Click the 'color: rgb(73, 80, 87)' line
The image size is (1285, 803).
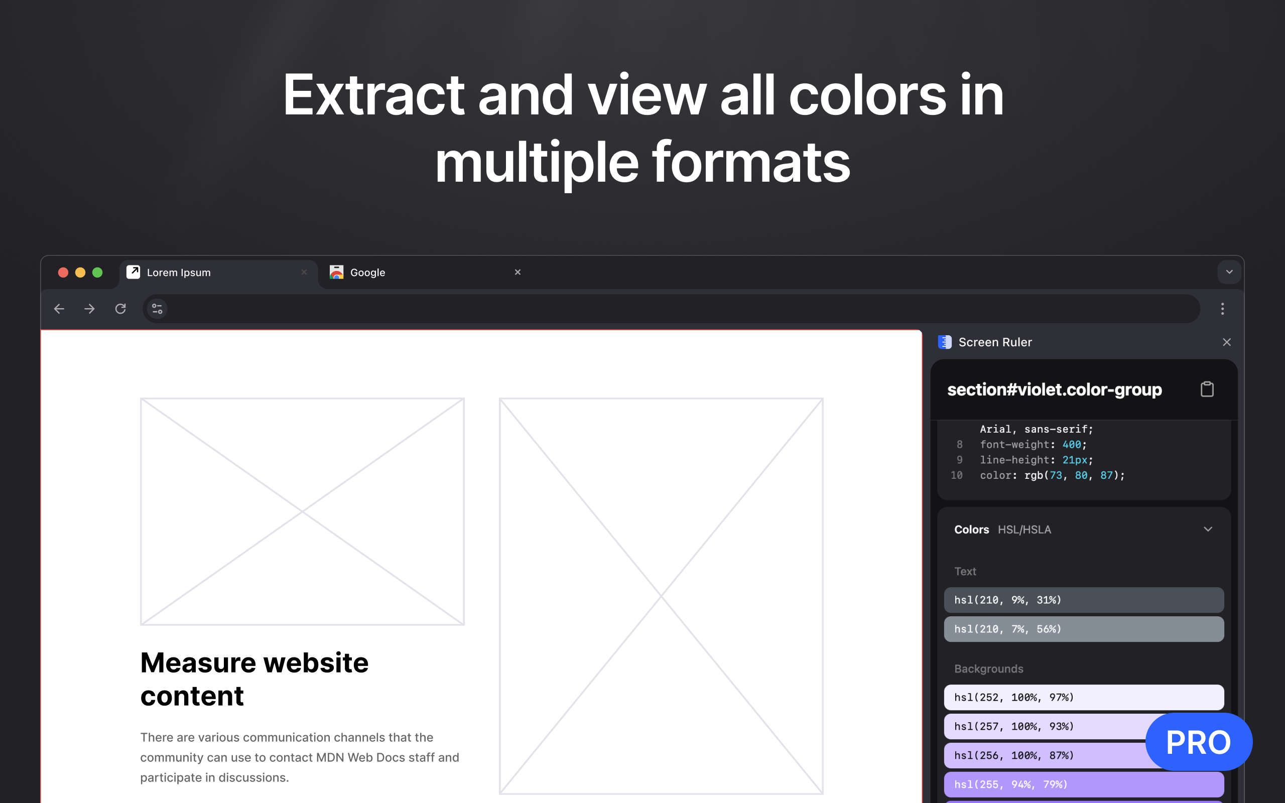(x=1052, y=475)
